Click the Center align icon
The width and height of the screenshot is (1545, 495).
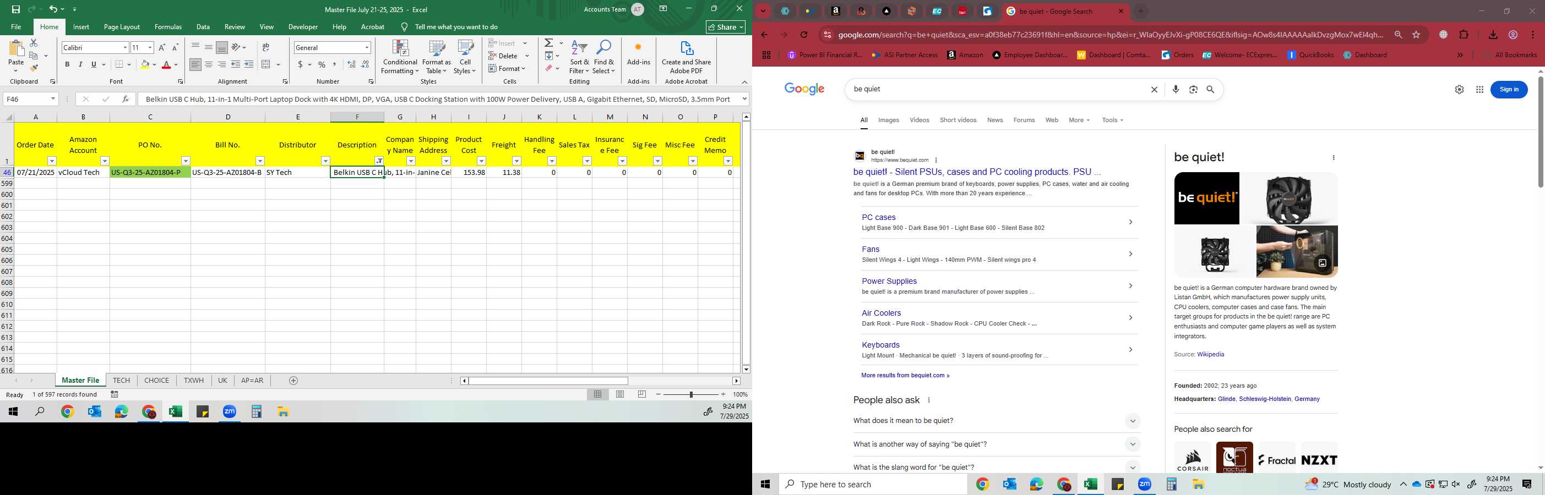(x=209, y=64)
